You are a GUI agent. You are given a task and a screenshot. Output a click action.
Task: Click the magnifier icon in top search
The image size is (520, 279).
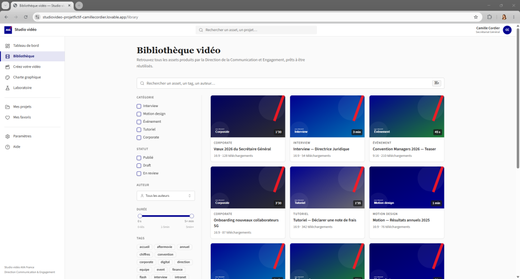click(201, 30)
